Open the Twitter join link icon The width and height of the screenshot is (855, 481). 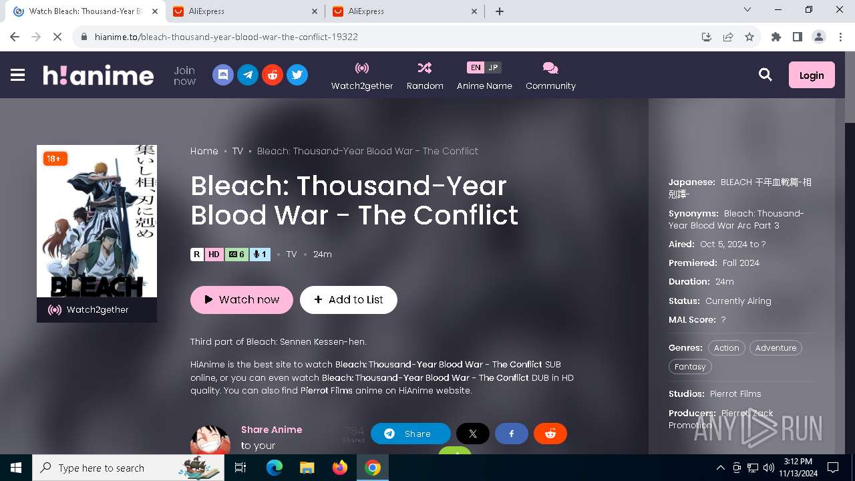click(x=297, y=75)
